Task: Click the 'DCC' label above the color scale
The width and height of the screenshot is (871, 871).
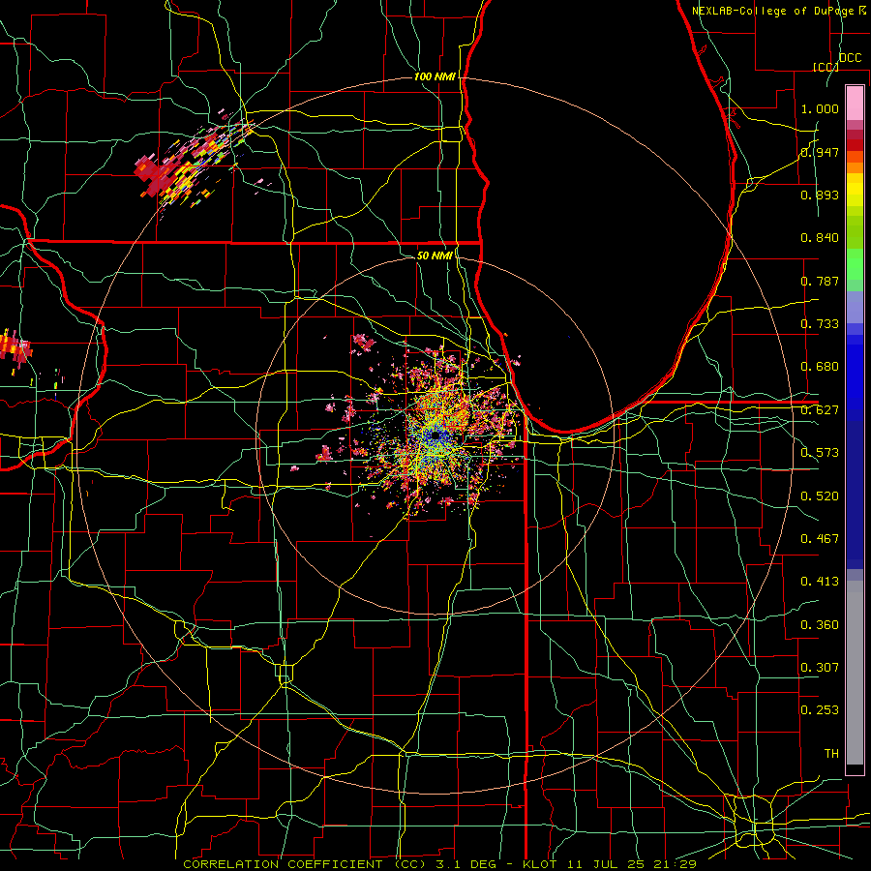Action: pyautogui.click(x=850, y=58)
